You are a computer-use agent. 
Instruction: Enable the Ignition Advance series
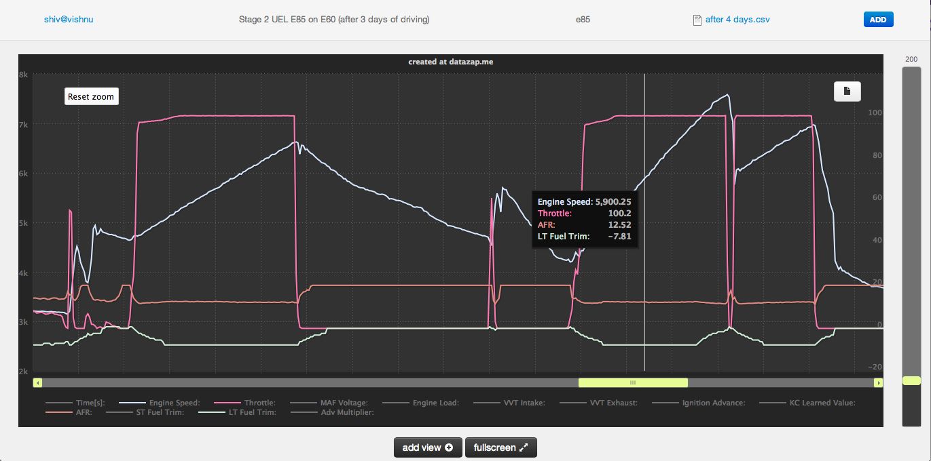713,403
